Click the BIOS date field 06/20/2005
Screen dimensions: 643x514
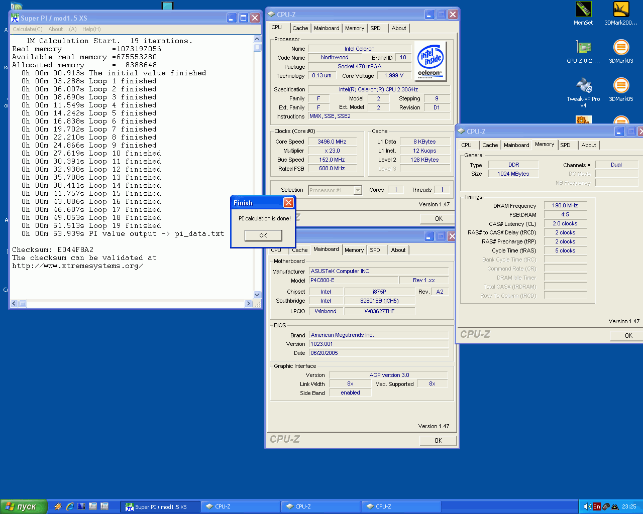379,353
